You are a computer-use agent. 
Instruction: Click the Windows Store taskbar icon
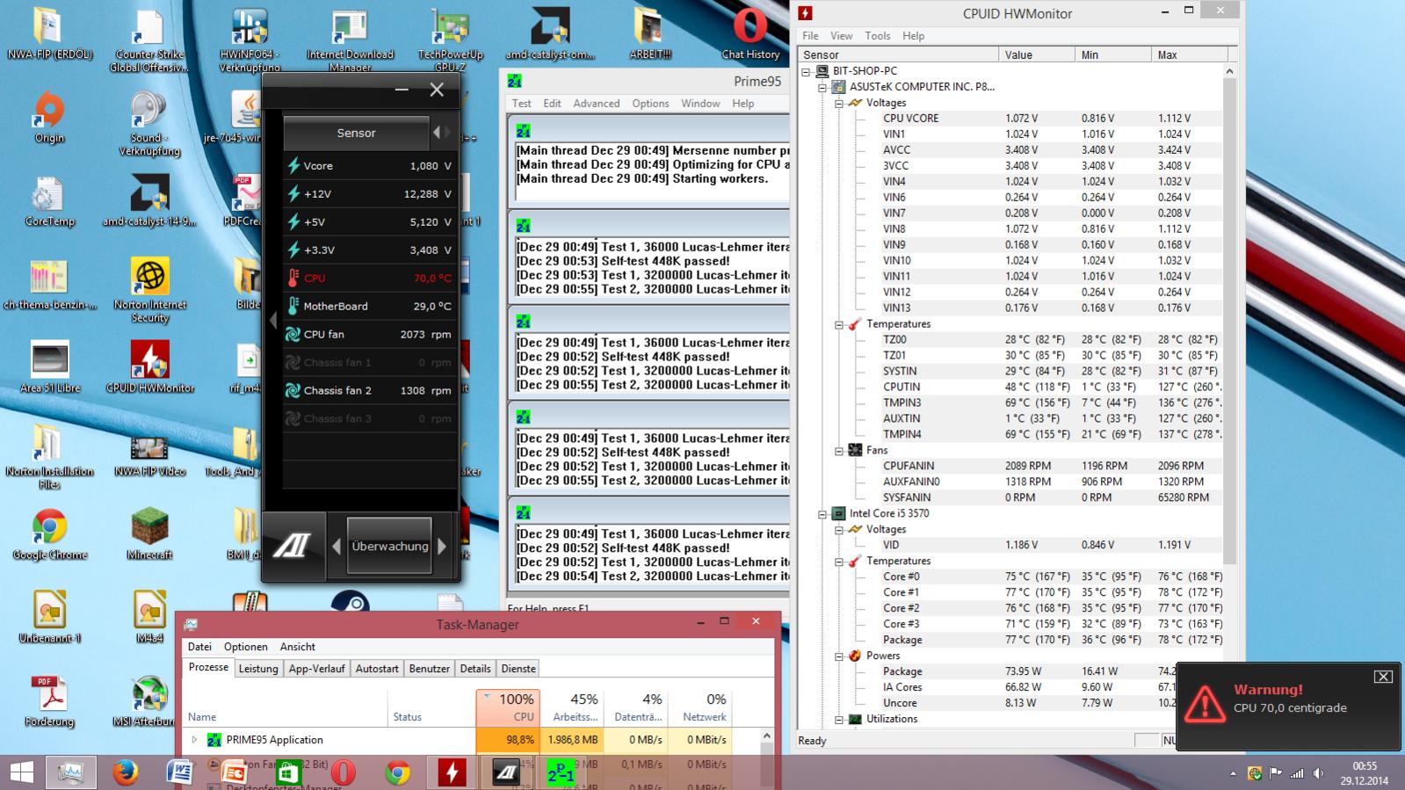point(288,772)
